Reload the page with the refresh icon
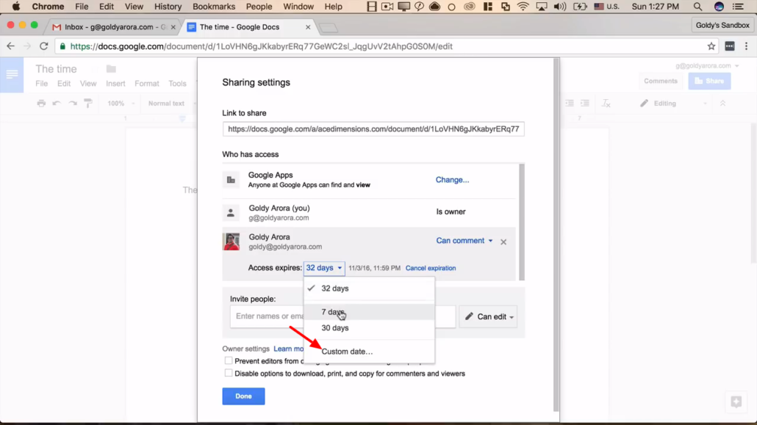 click(44, 46)
